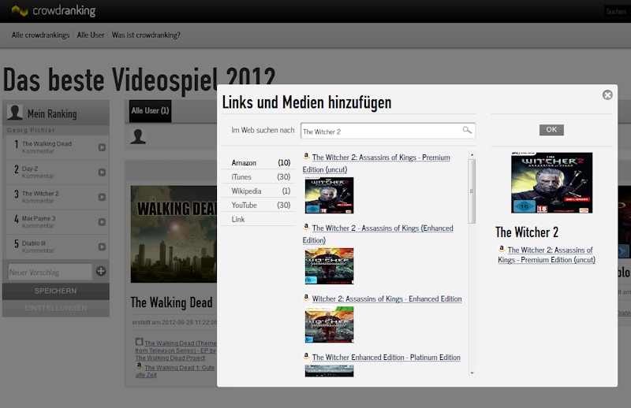
Task: Click the user silhouette under Alle User tab
Action: [x=137, y=137]
